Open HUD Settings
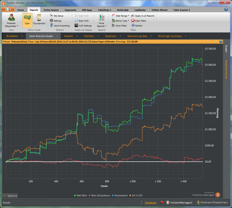Image resolution: width=232 pixels, height=208 pixels. click(83, 25)
